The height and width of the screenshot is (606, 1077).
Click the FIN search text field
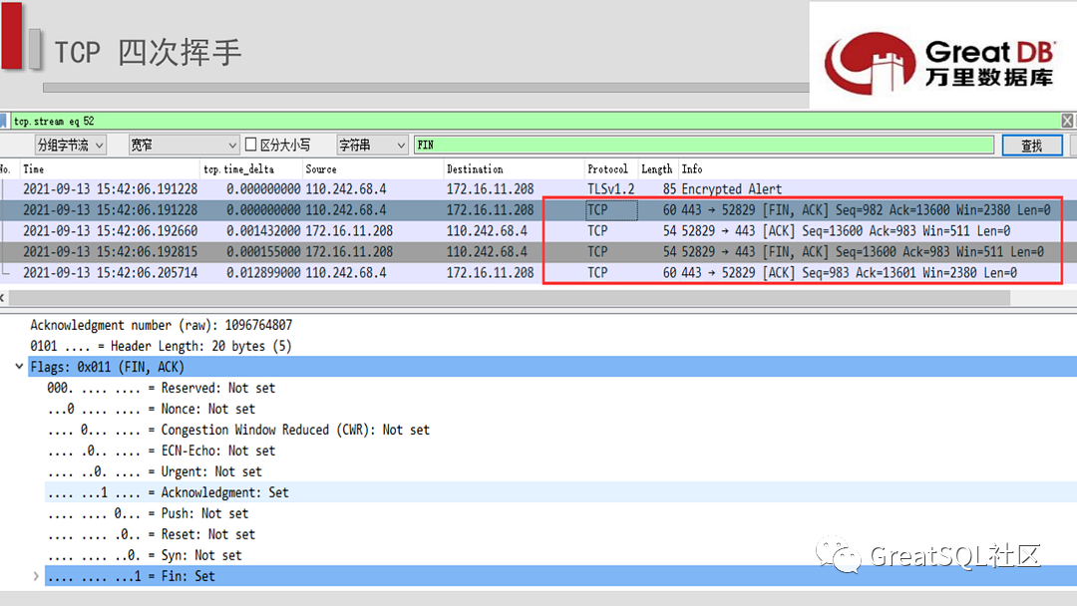pos(704,145)
